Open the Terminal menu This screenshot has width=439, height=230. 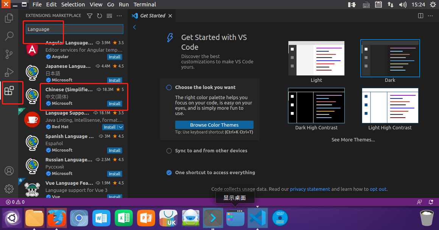[145, 5]
